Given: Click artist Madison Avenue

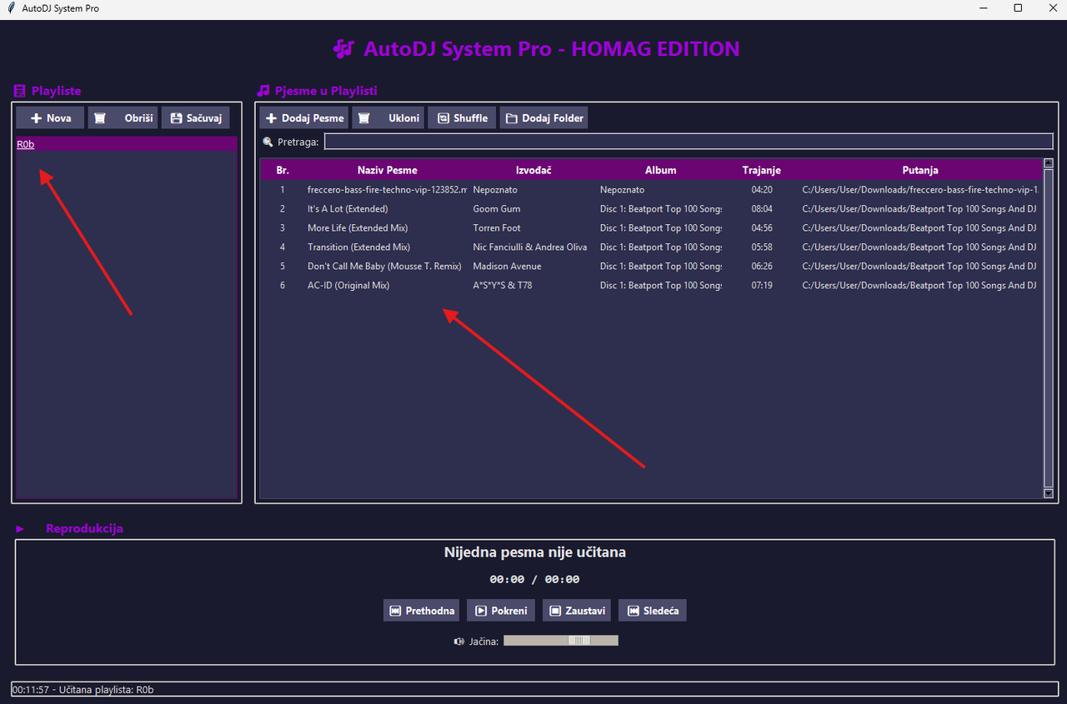Looking at the screenshot, I should point(507,267).
